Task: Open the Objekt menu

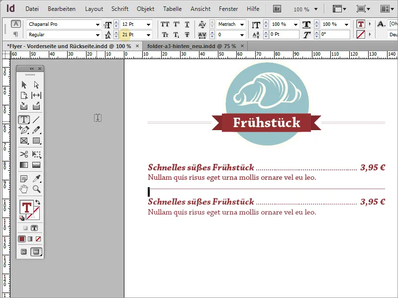Action: tap(145, 9)
